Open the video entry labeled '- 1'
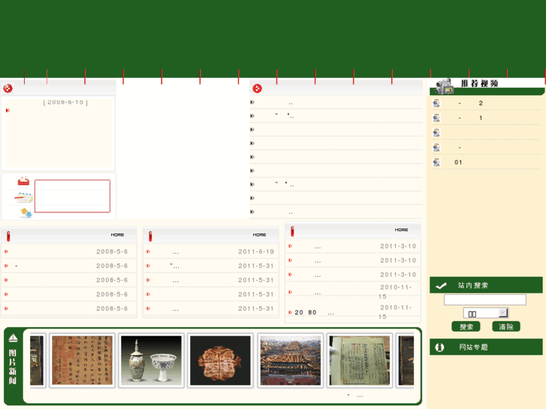 470,118
